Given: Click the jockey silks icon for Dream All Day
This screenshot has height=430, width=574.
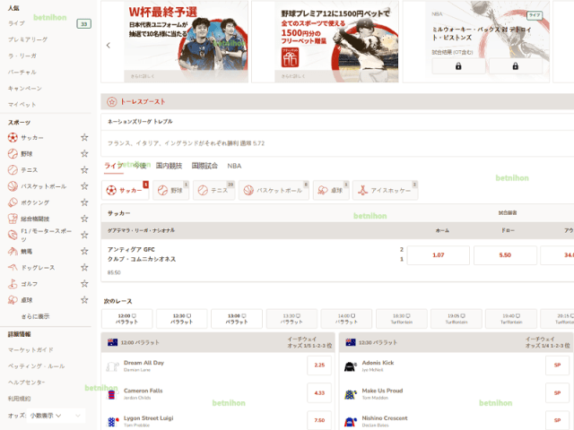Looking at the screenshot, I should click(112, 366).
